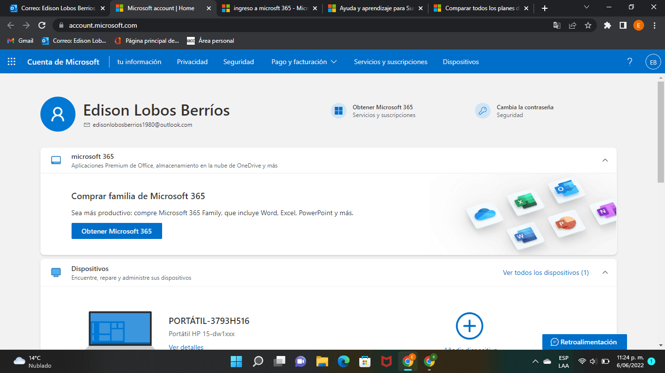The height and width of the screenshot is (373, 665).
Task: Click Cuenta de Microsoft header link
Action: click(x=63, y=62)
